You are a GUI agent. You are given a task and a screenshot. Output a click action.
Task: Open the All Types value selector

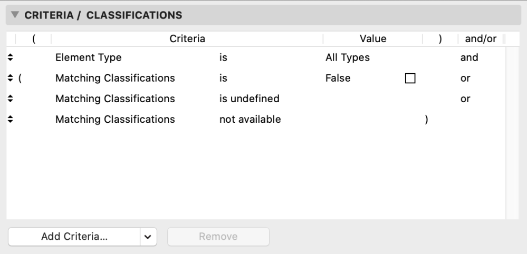coord(348,58)
